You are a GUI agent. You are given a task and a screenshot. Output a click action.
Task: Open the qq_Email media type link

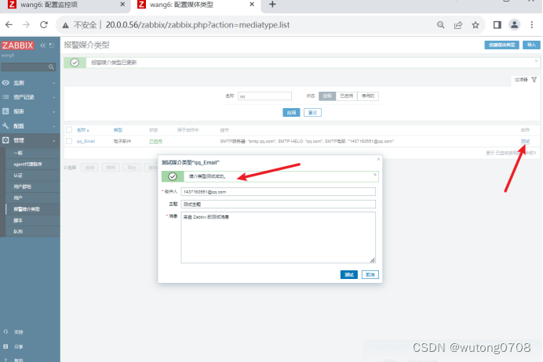point(86,141)
